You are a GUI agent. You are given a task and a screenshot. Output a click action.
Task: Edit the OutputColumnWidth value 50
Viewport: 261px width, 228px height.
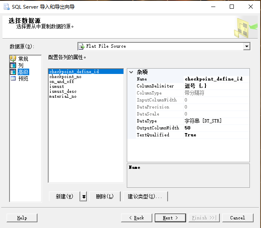(217, 128)
